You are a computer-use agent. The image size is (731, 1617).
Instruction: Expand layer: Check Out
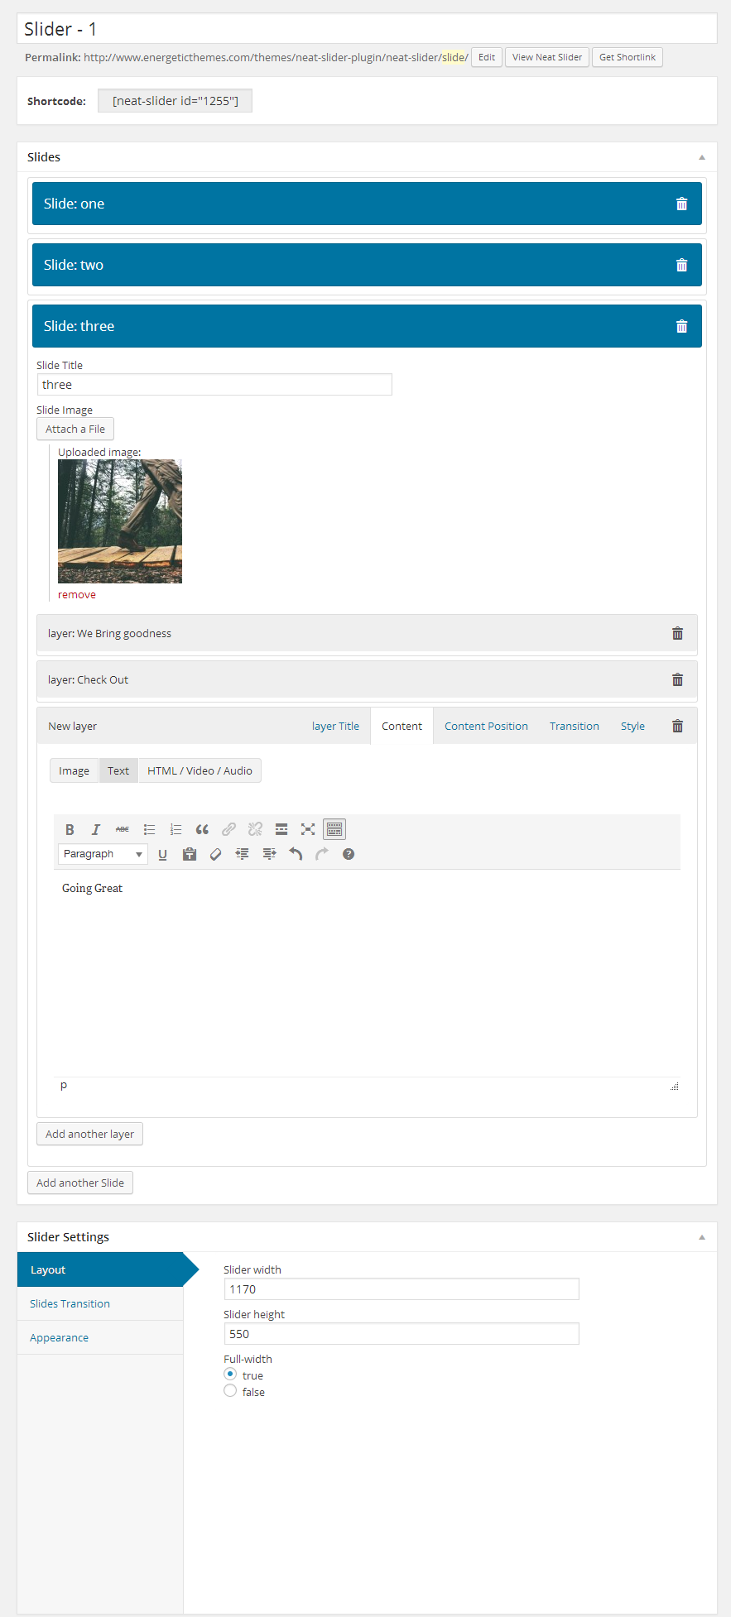point(367,679)
